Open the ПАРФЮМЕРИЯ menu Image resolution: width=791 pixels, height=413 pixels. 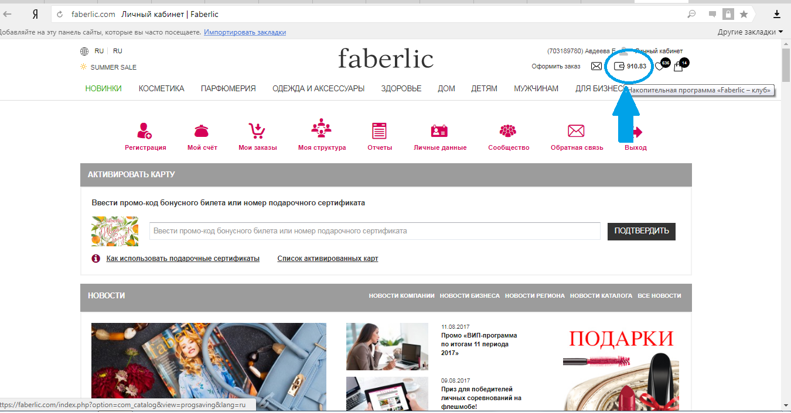click(228, 88)
